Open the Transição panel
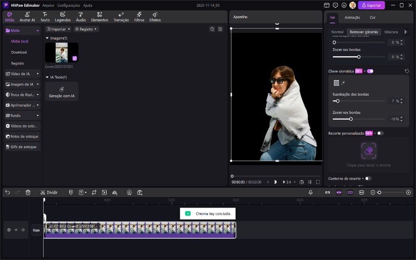 (121, 17)
